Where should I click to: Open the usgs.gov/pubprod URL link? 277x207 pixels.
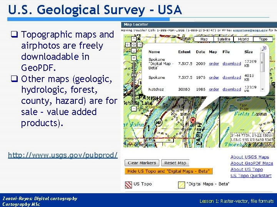63,155
